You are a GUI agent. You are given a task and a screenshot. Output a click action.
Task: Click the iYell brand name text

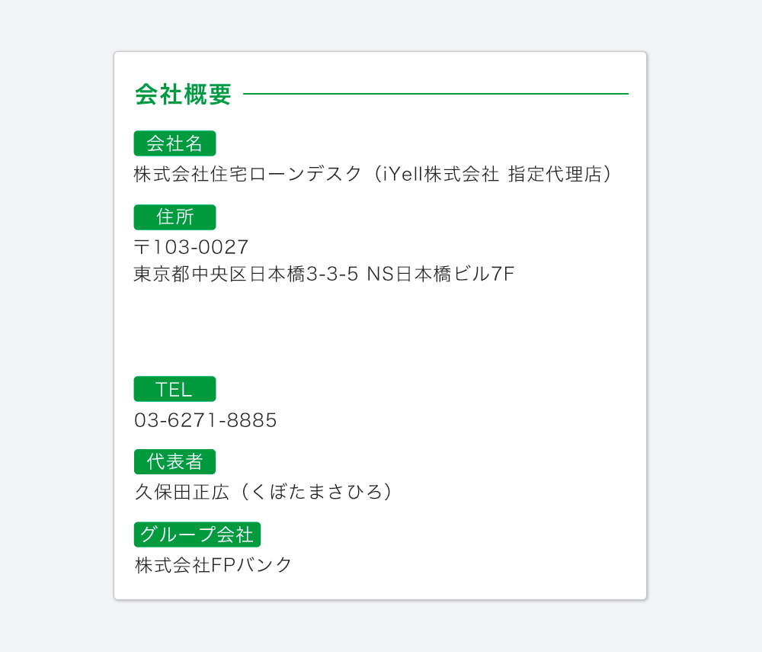point(403,174)
